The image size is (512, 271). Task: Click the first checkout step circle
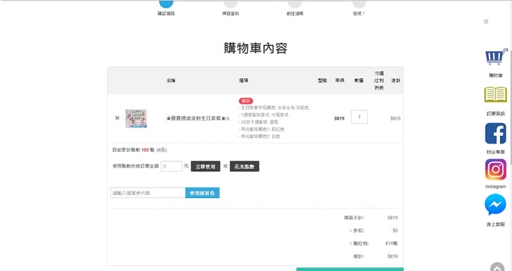point(166,3)
